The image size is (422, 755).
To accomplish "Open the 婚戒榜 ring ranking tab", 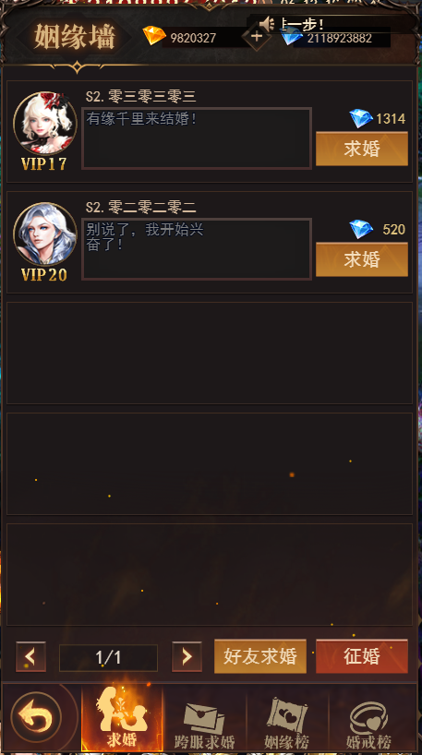I will 369,717.
